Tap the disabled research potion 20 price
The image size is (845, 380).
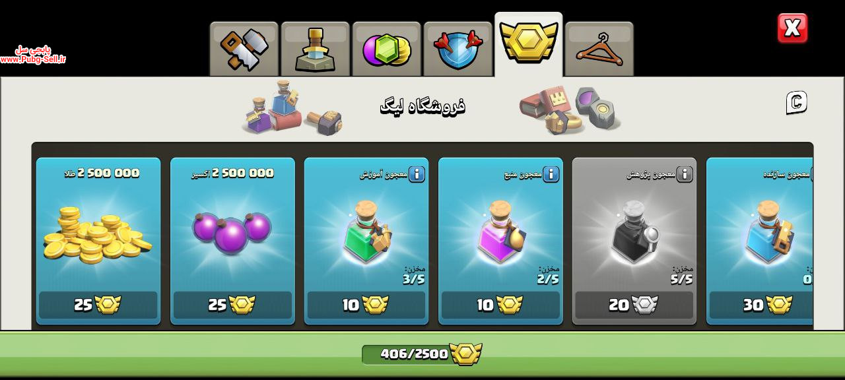(x=634, y=305)
